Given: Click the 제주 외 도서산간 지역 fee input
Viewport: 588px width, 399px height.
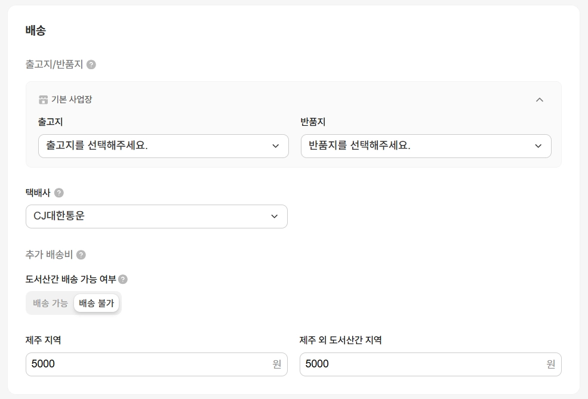Looking at the screenshot, I should (423, 364).
